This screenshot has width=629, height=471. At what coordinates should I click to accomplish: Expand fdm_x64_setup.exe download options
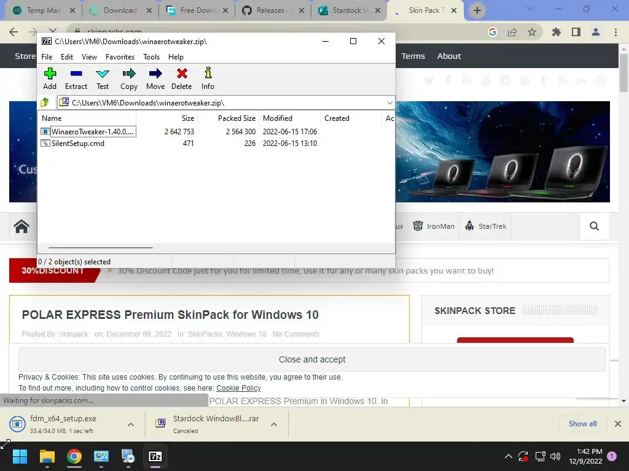click(x=131, y=424)
